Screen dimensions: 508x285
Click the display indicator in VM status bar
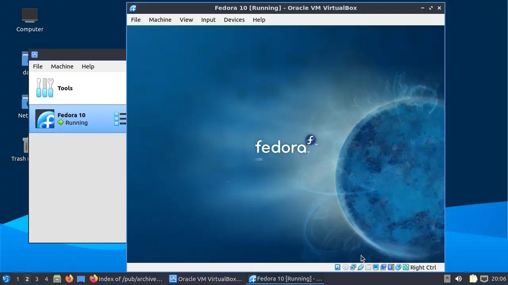(375, 267)
